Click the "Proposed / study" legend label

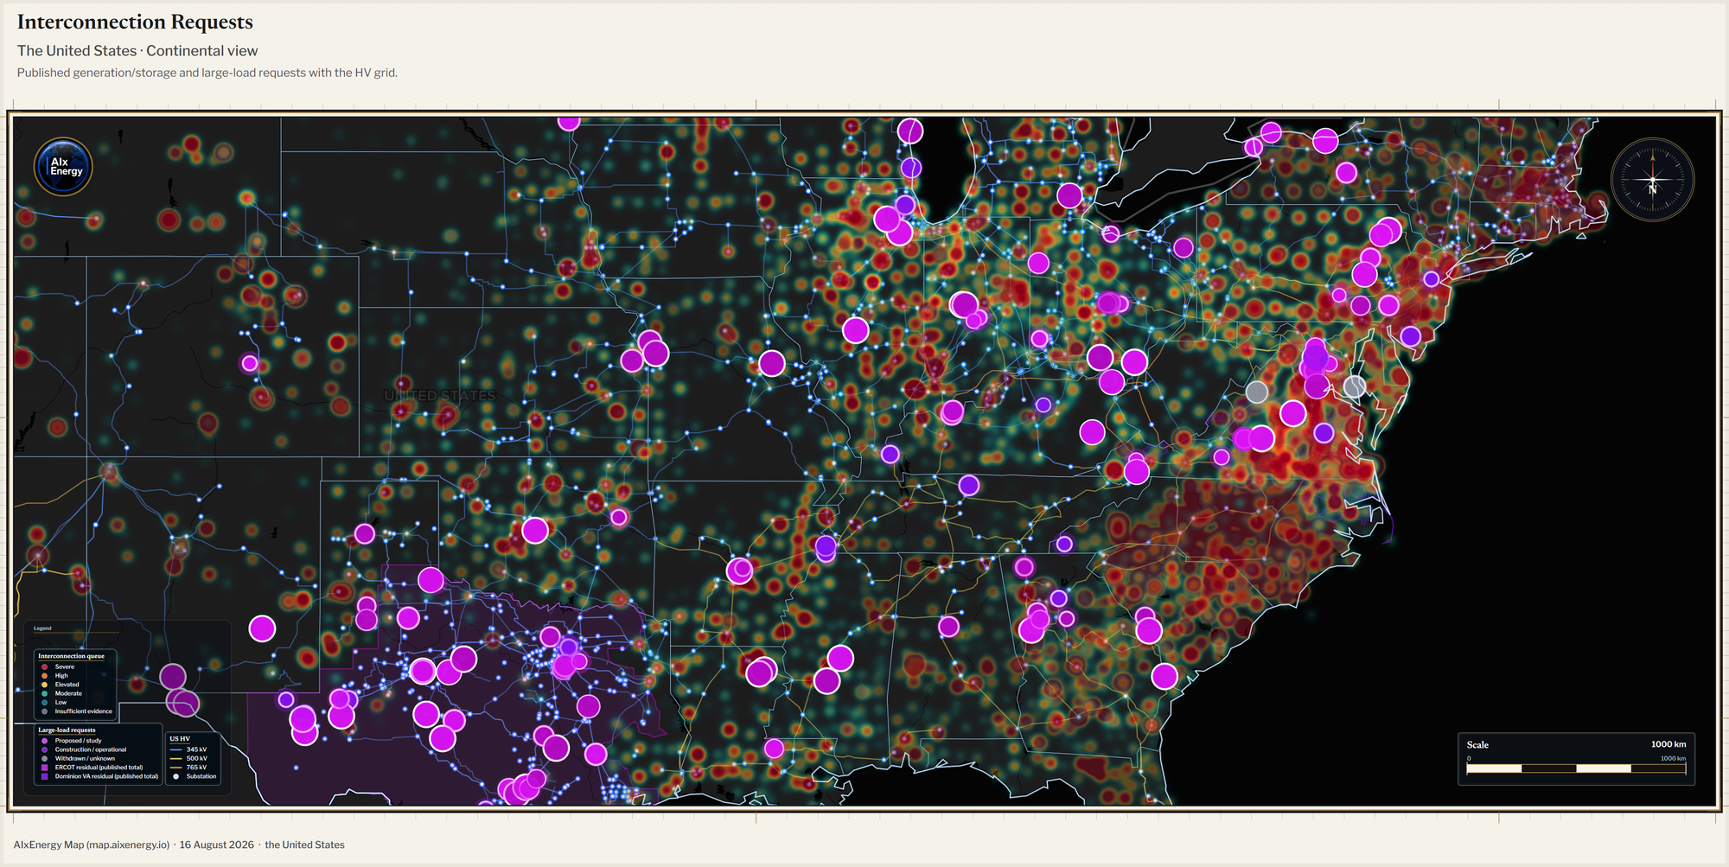pos(78,741)
